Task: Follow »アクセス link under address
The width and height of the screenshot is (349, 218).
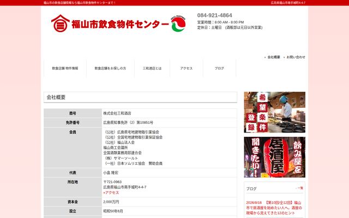Action: (x=111, y=192)
